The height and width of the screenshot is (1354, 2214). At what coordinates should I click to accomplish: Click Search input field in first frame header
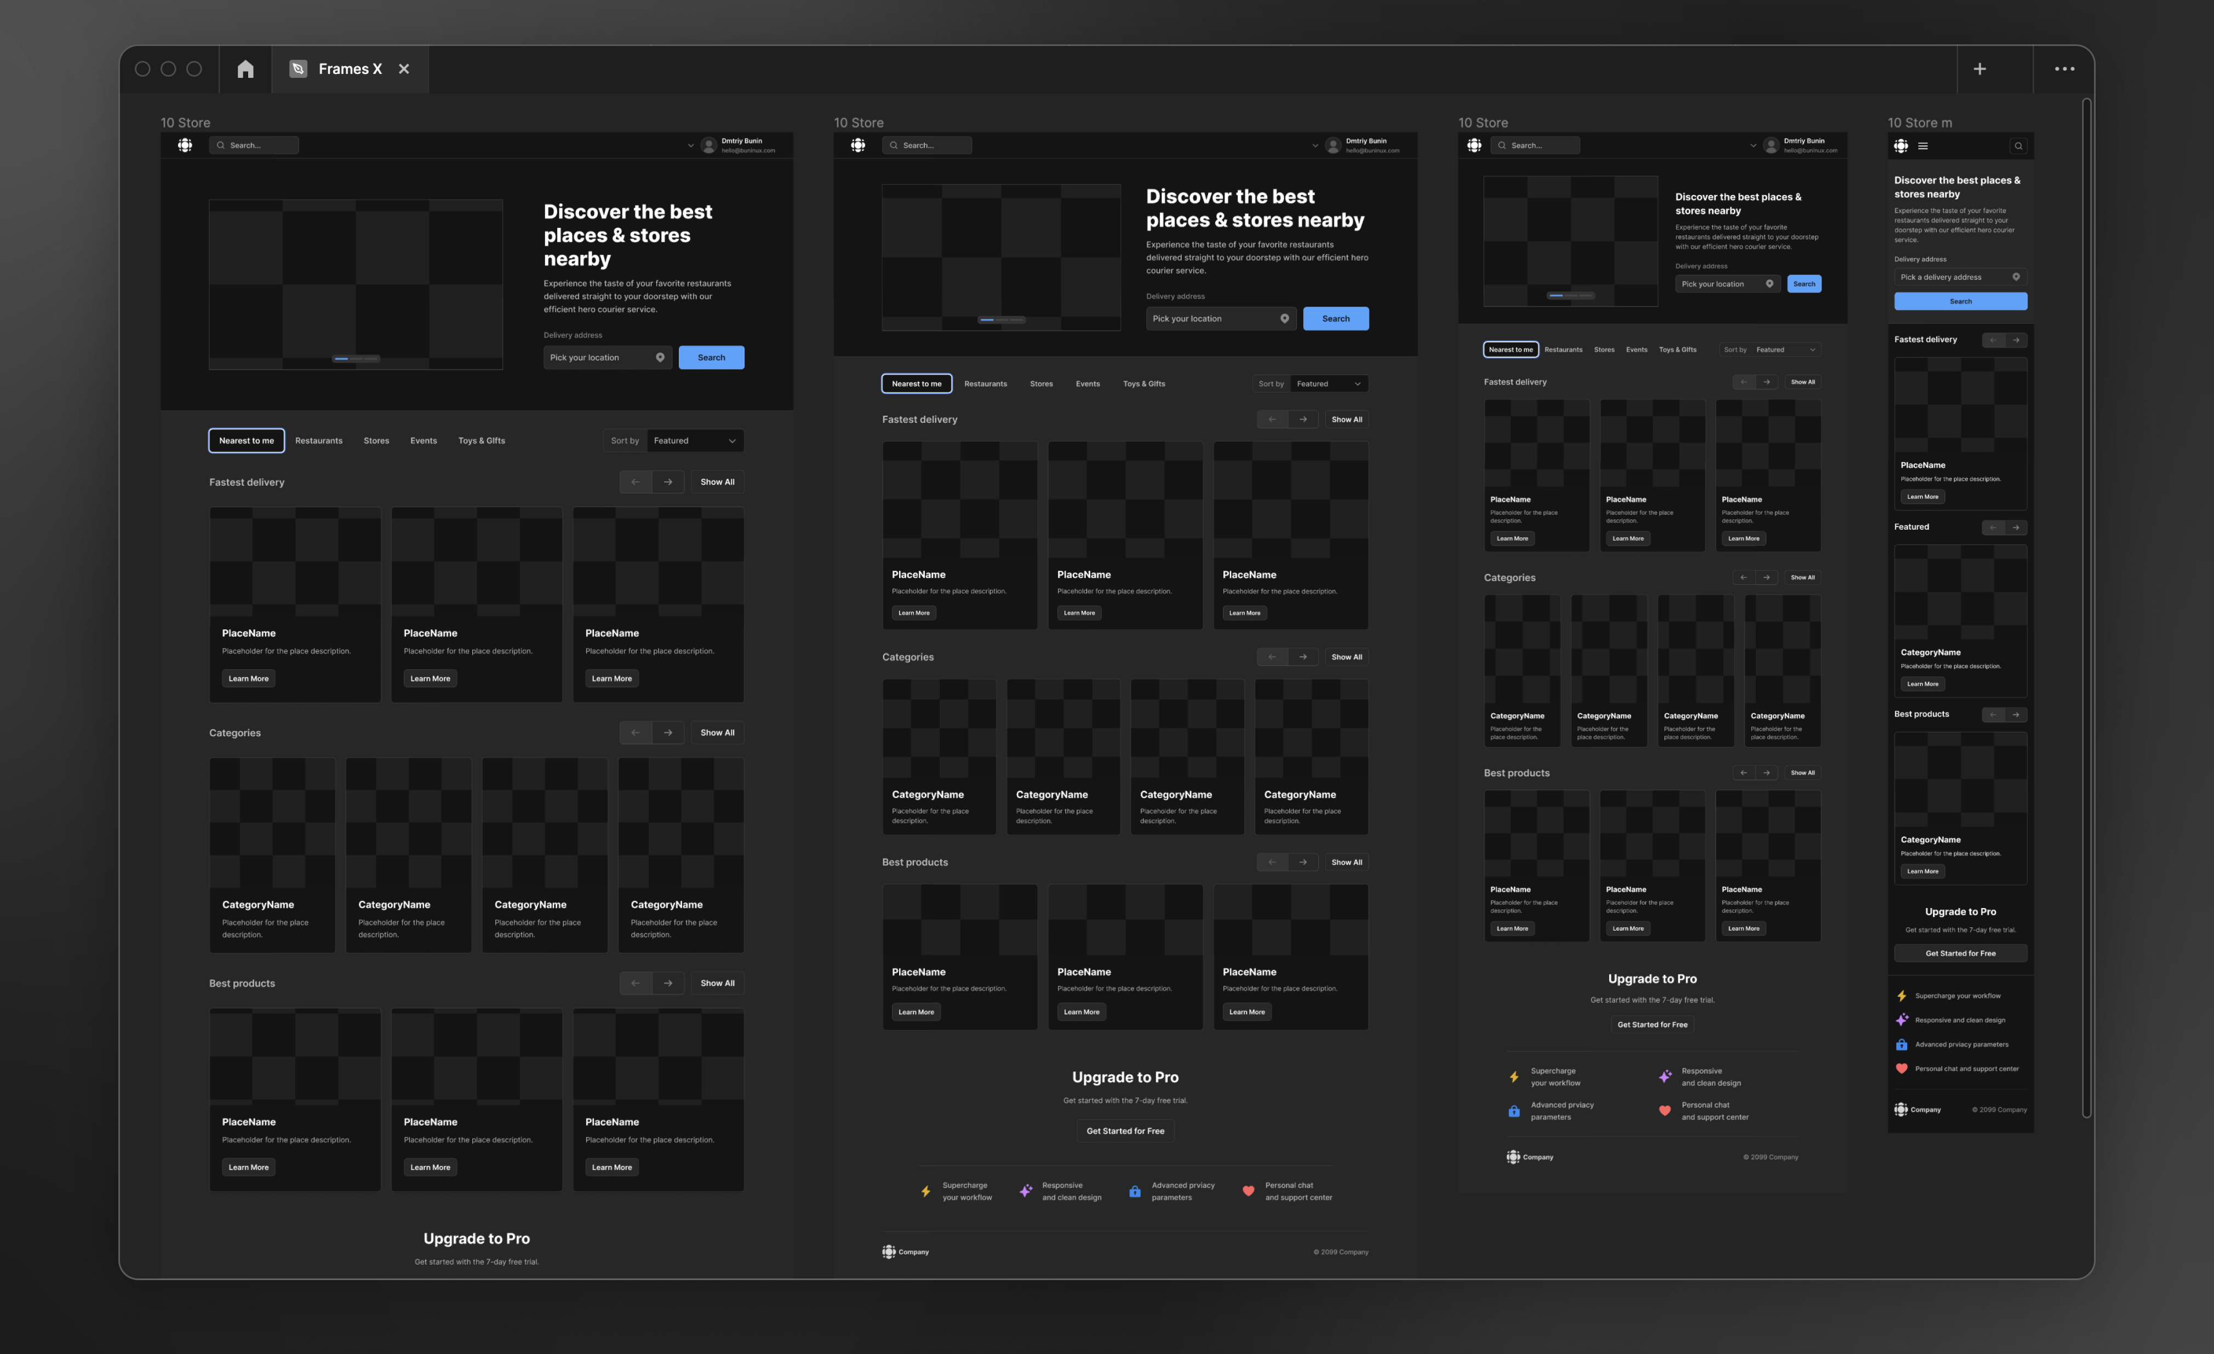(x=254, y=146)
